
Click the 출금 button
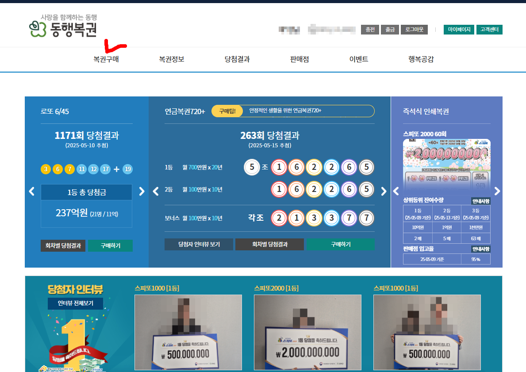pyautogui.click(x=390, y=30)
